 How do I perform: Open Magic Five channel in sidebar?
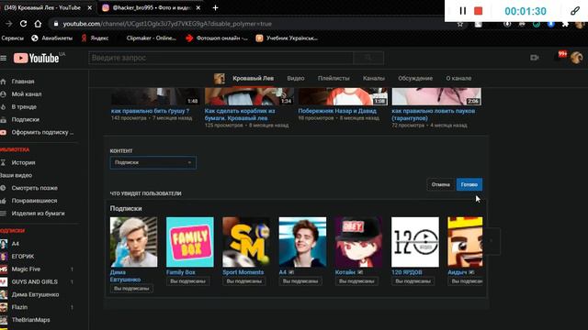coord(26,269)
